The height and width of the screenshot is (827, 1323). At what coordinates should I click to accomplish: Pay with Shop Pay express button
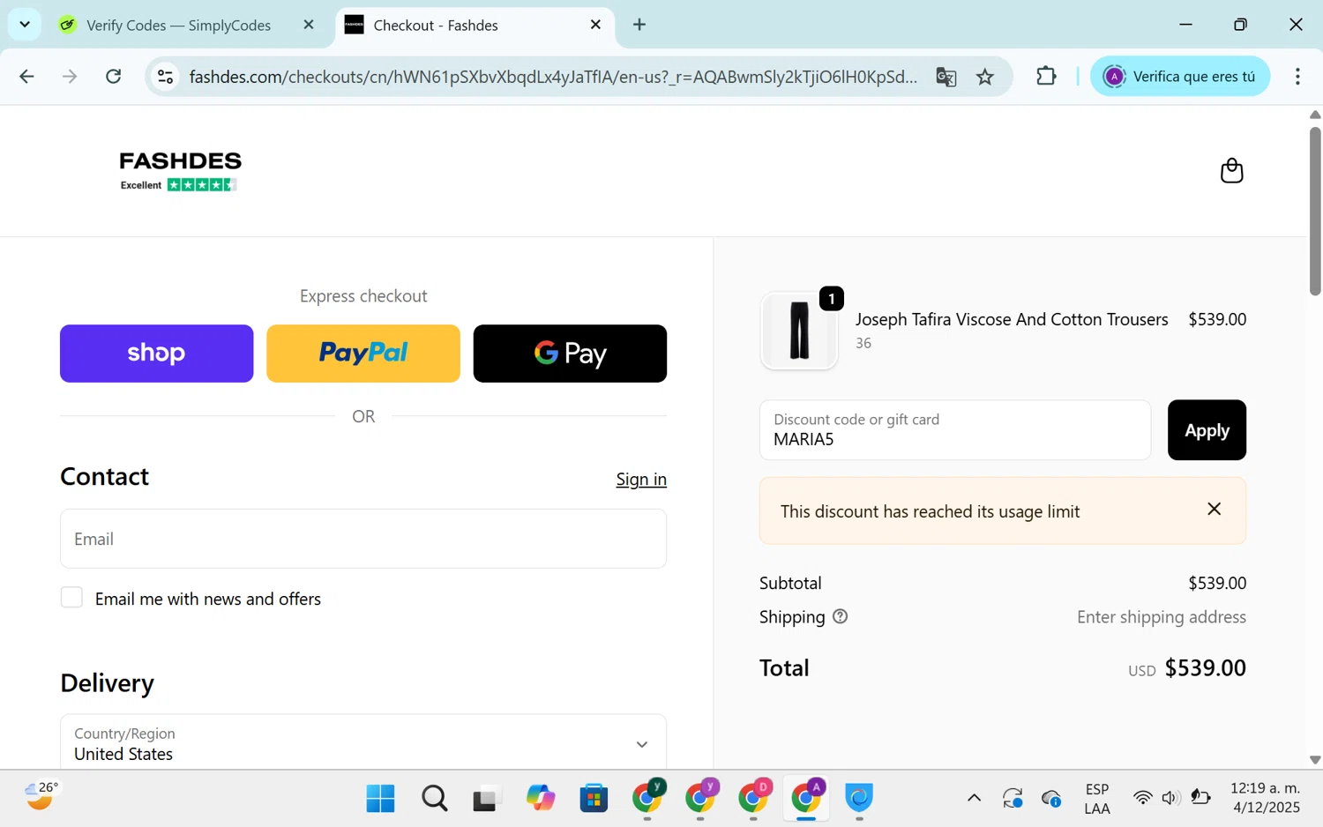156,354
